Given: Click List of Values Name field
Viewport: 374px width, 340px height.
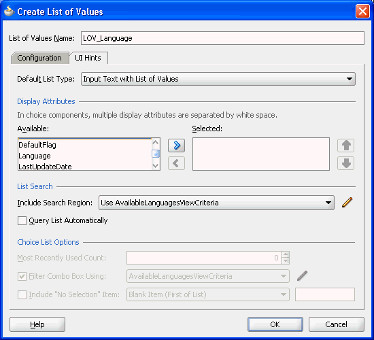Looking at the screenshot, I should 222,38.
